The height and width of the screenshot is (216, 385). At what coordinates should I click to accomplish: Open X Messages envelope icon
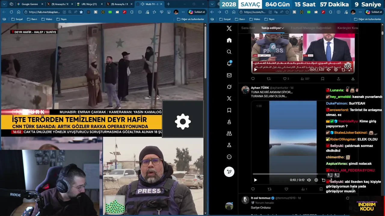229,75
